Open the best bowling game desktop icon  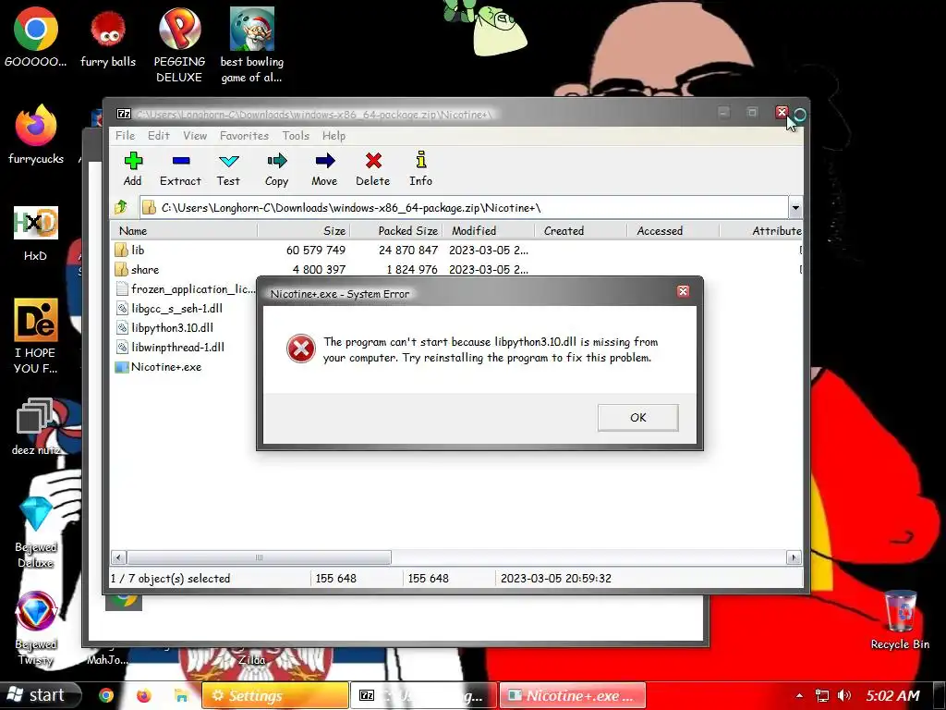pyautogui.click(x=251, y=45)
